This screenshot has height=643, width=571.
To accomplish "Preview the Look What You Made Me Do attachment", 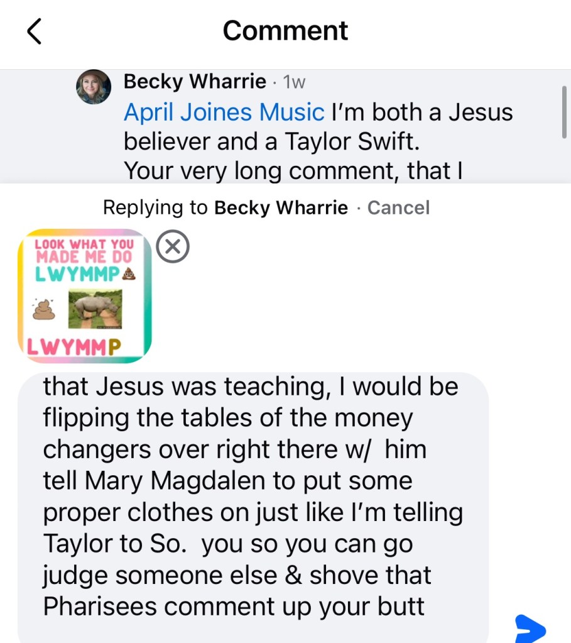I will 84,297.
